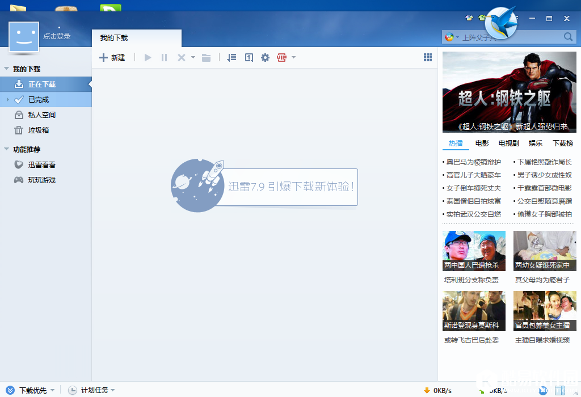The image size is (581, 397).
Task: Open the grid view icon on toolbar right
Action: tap(428, 57)
